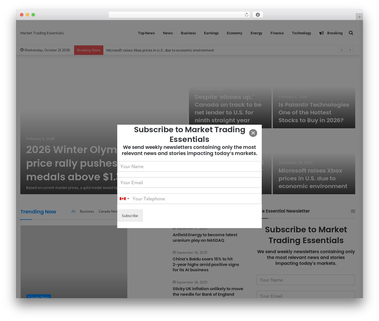Click the browser address bar

point(179,15)
